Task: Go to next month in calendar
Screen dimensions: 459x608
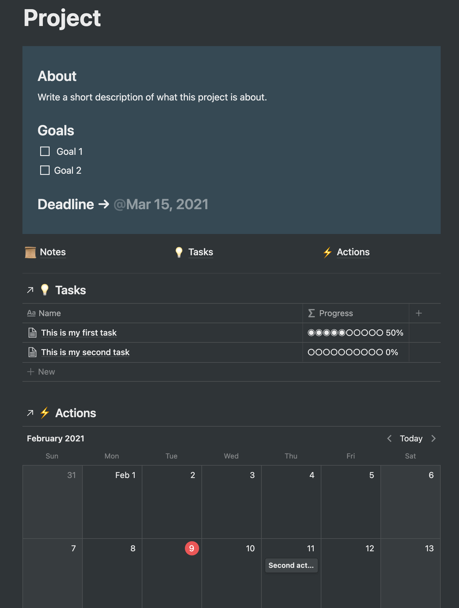Action: click(x=433, y=438)
